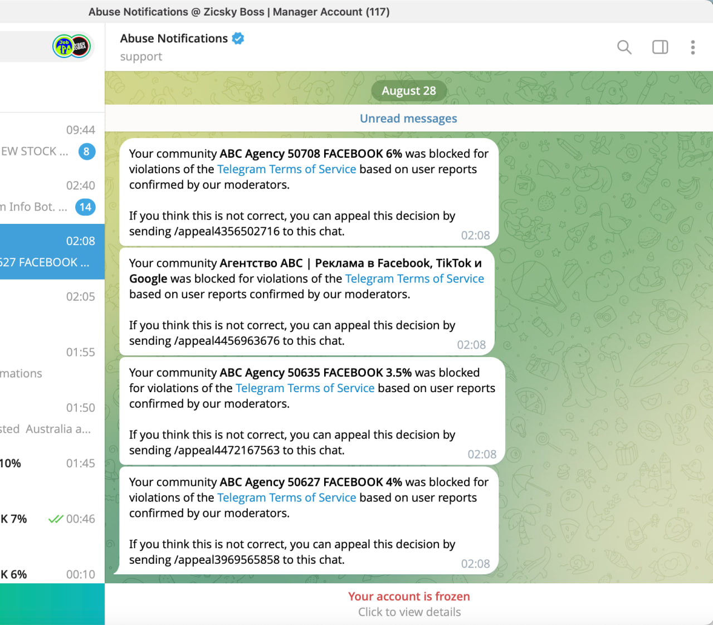Click the unread badge showing 14
The image size is (713, 625).
(85, 207)
